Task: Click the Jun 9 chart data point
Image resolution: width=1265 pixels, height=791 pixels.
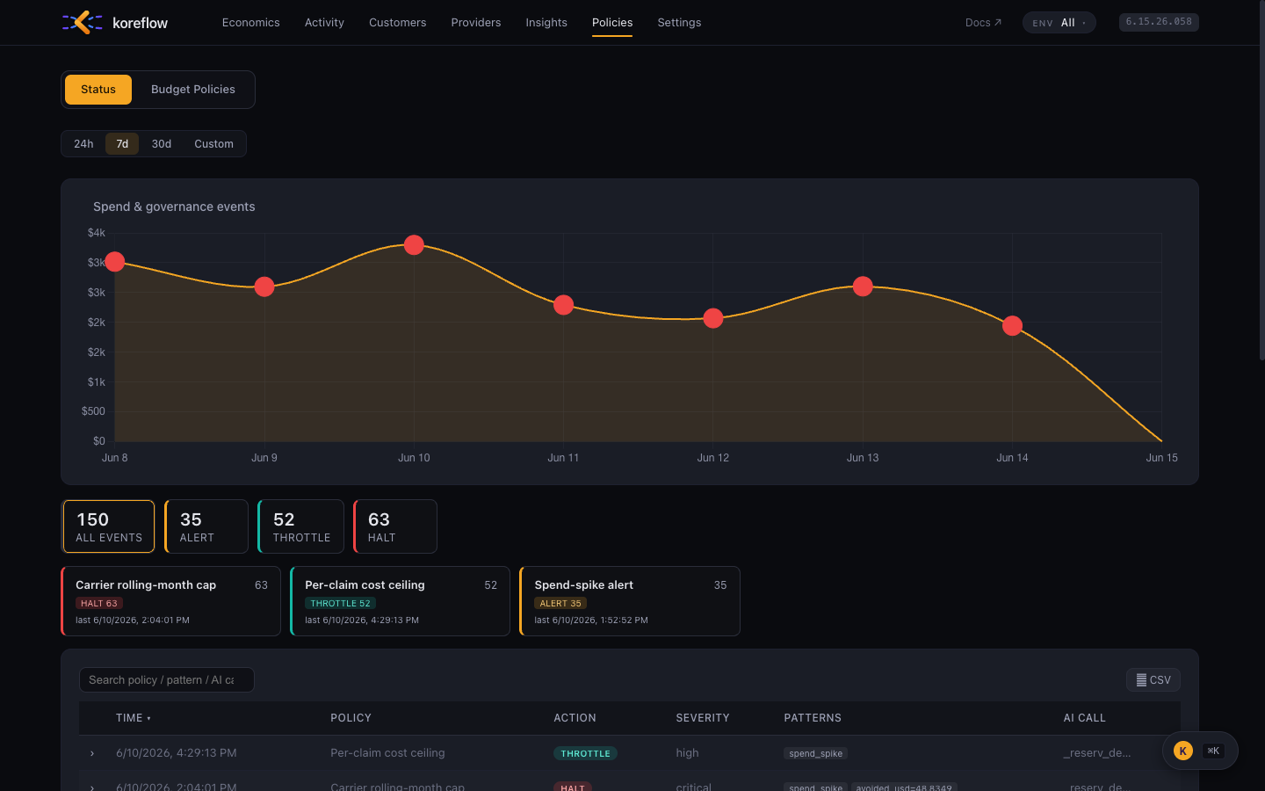Action: pyautogui.click(x=264, y=287)
